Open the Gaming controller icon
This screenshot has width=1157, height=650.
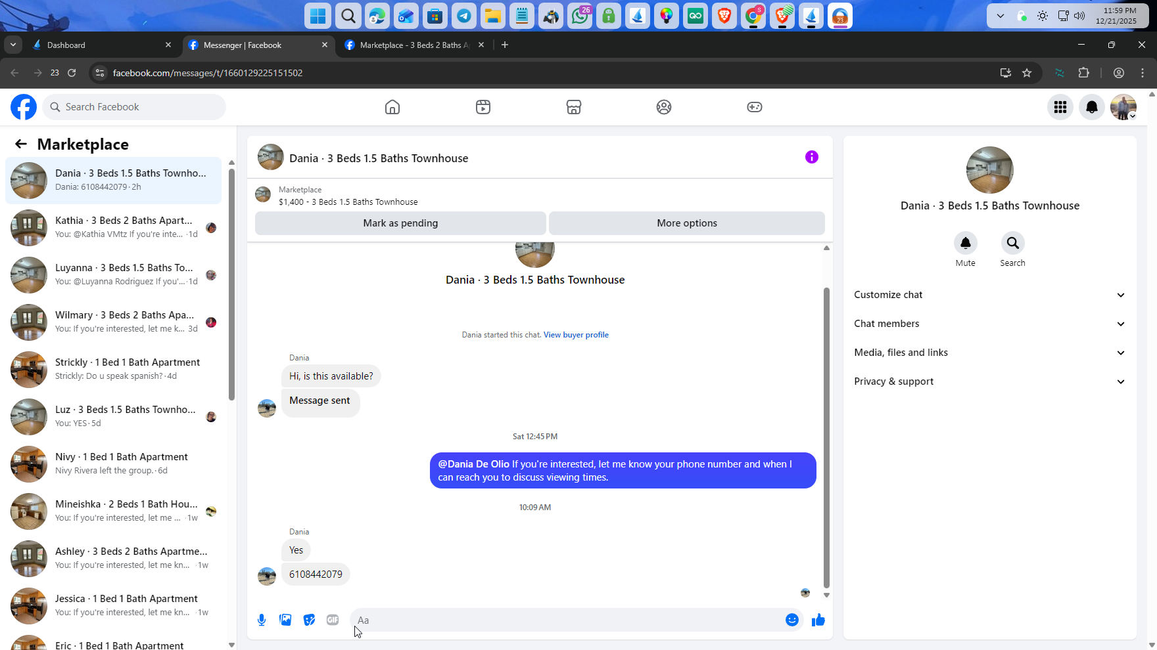click(x=755, y=107)
